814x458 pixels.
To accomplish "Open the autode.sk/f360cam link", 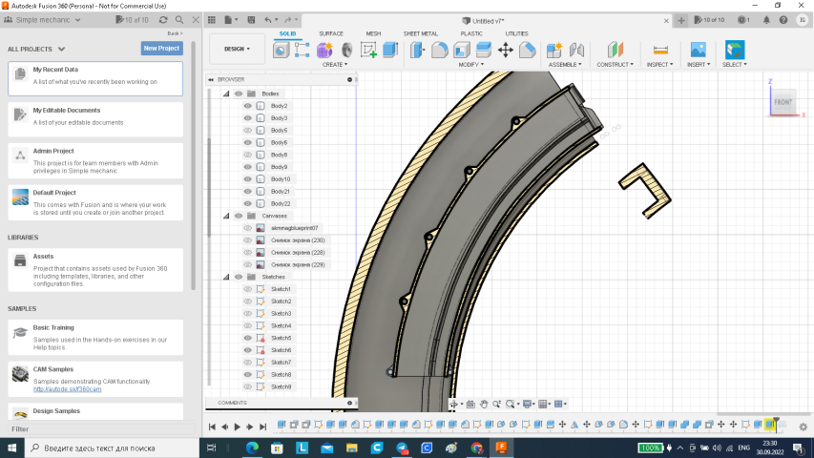I will [68, 389].
